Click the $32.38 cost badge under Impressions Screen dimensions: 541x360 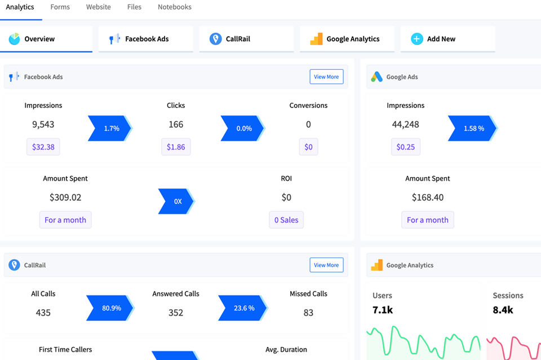43,147
